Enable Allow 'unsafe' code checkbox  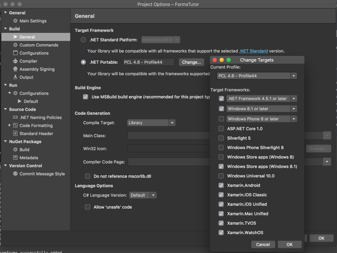[87, 207]
